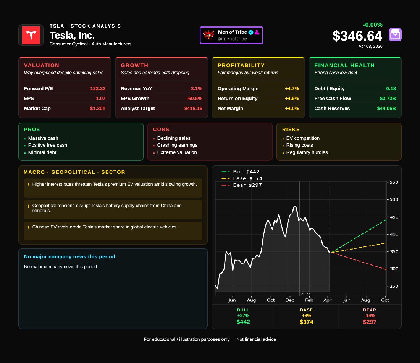Viewport: 420px width, 363px height.
Task: Click the Market Cap value $1.30T
Action: [97, 108]
